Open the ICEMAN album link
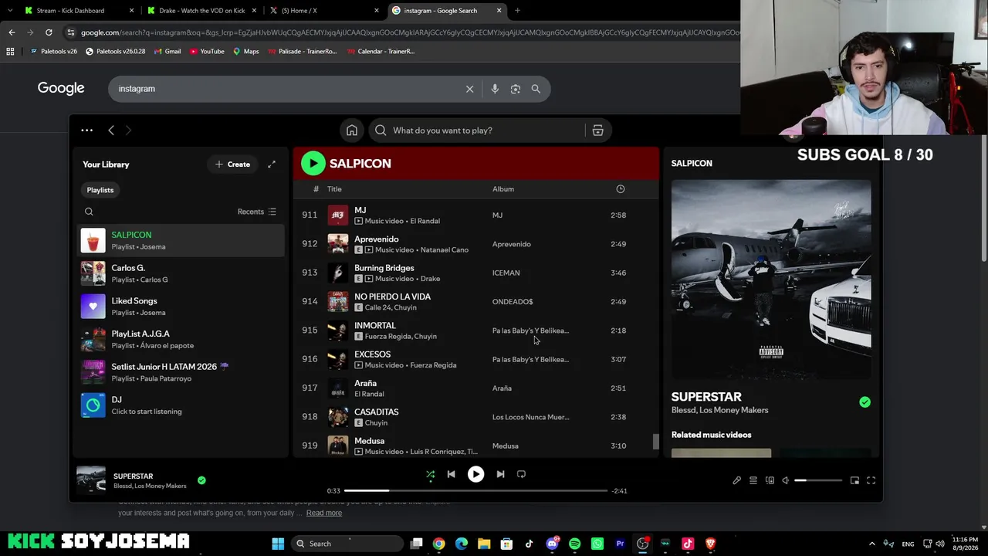The height and width of the screenshot is (556, 988). coord(506,273)
